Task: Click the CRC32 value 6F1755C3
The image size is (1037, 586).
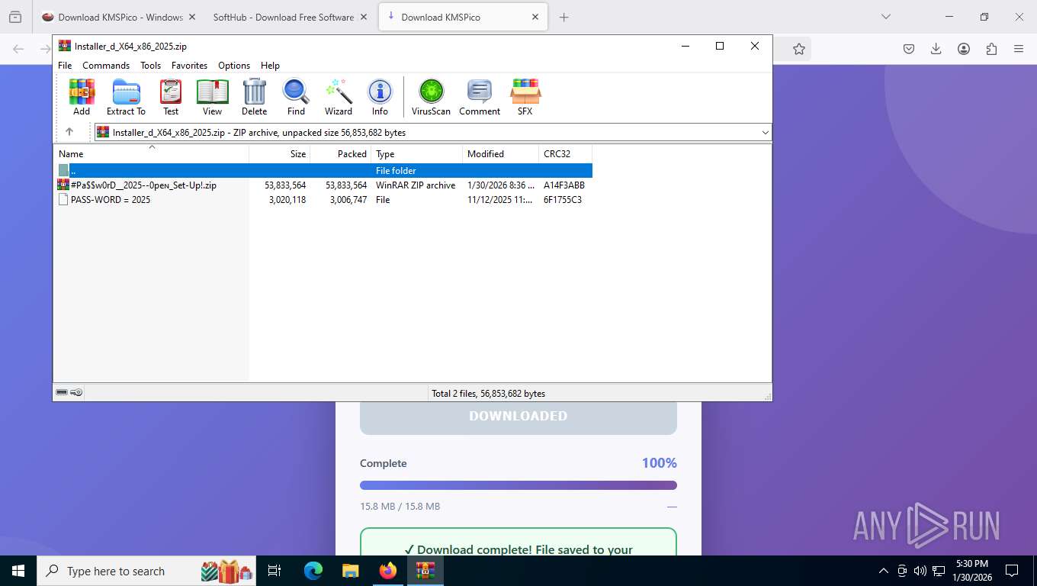Action: pos(563,200)
